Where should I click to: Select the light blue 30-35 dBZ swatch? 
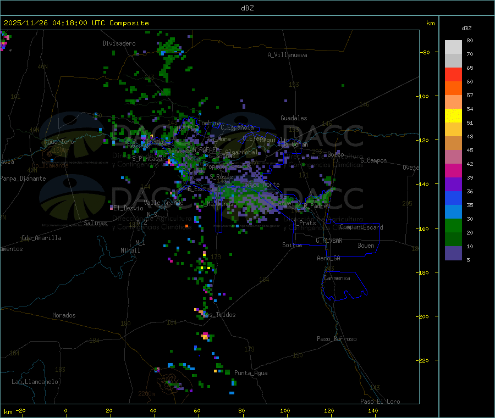click(453, 212)
